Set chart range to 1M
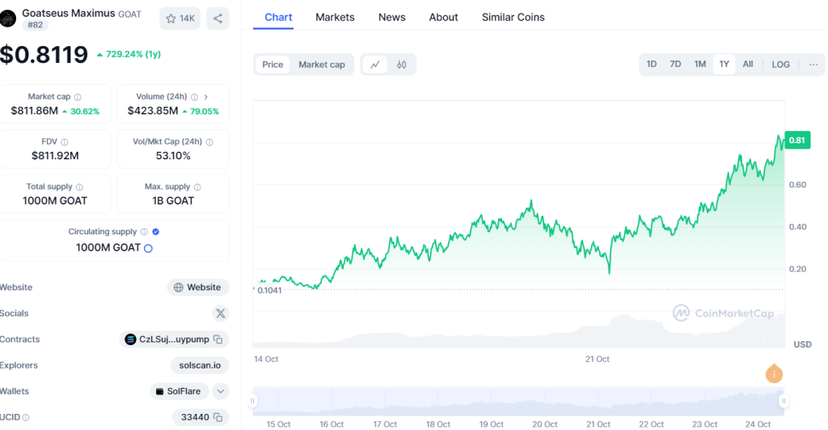The image size is (828, 430). pos(700,65)
